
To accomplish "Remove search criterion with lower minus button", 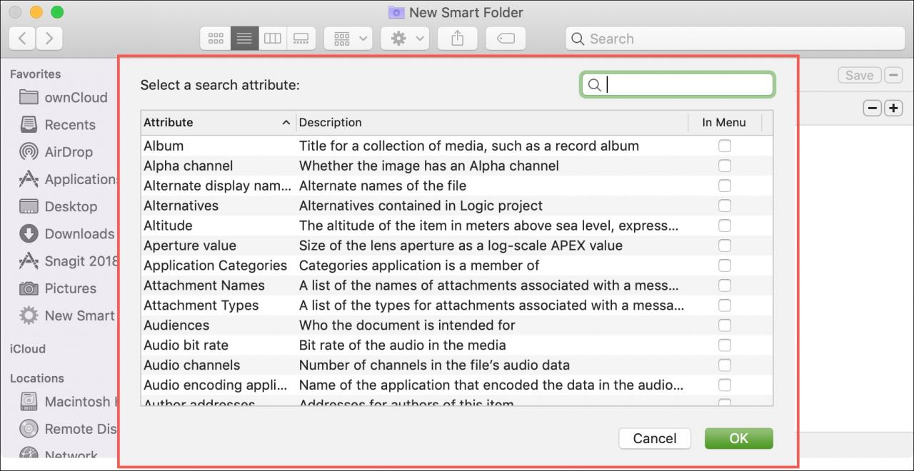I will click(872, 108).
